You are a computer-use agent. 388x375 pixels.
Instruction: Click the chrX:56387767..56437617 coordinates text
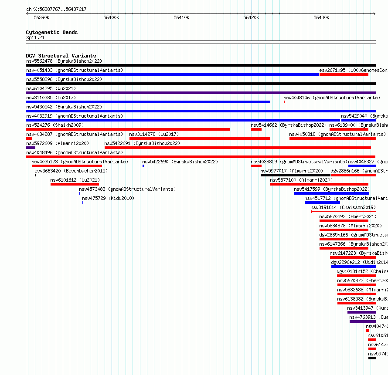click(x=56, y=10)
